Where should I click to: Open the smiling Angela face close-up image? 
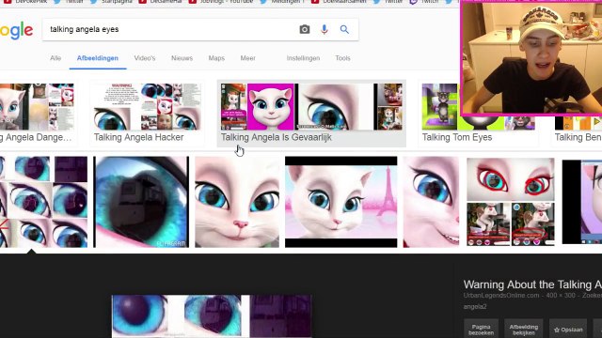[237, 202]
